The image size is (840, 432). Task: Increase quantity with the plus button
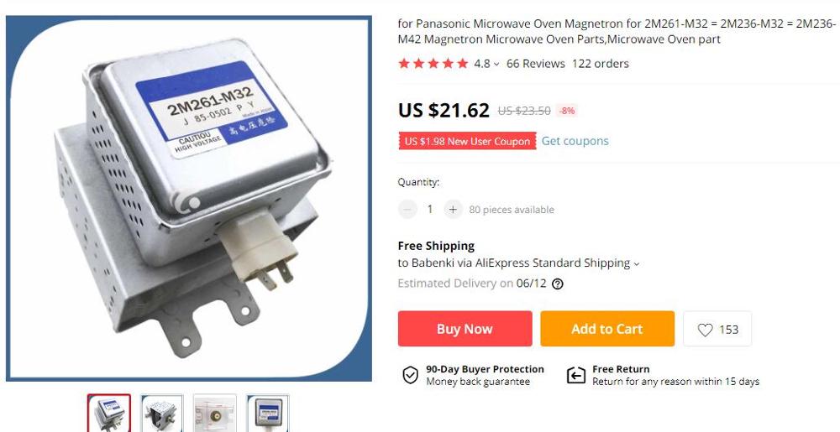(x=453, y=209)
